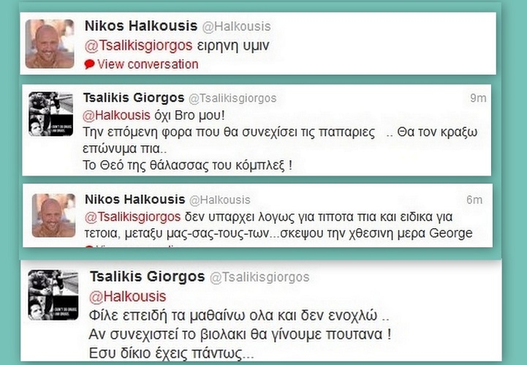527x365 pixels.
Task: Click the @Tsalikisgiorgos mention before δεν υπαρχει λογως
Action: [132, 217]
